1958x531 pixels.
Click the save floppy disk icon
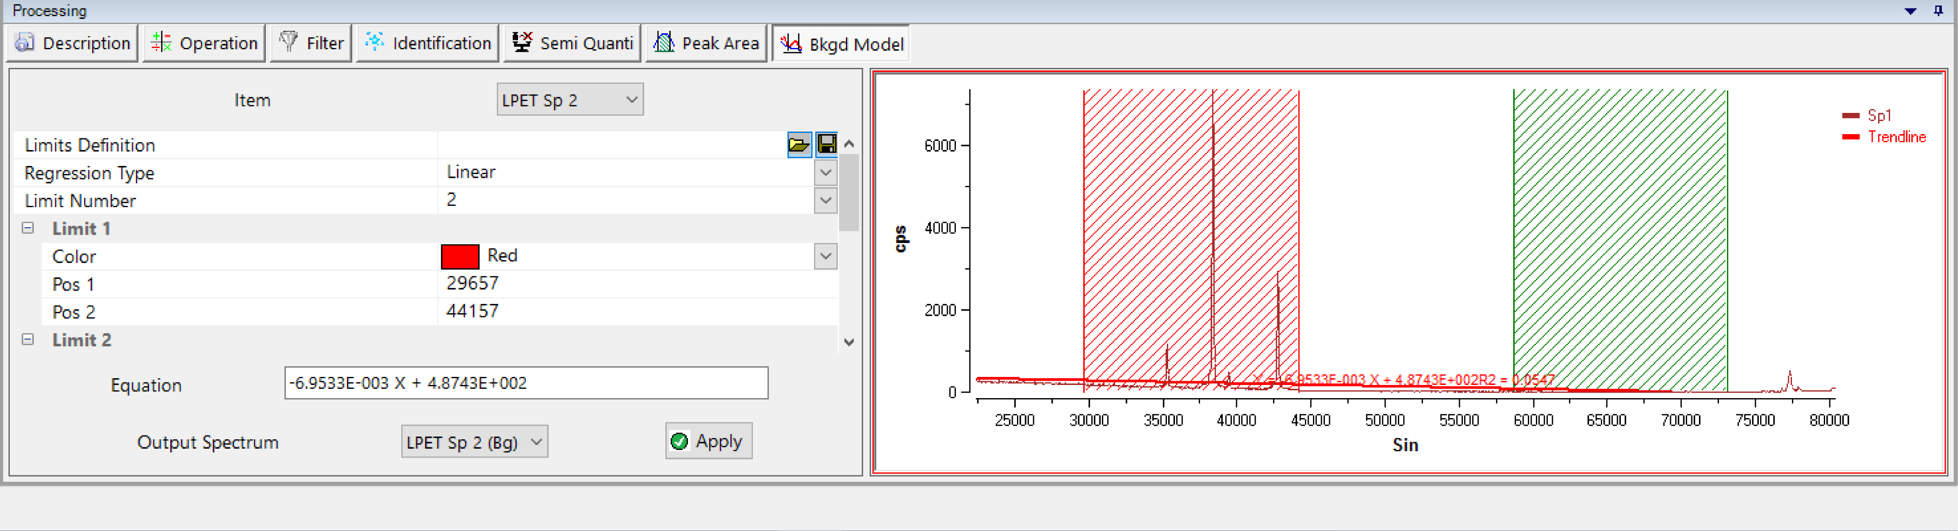click(826, 144)
